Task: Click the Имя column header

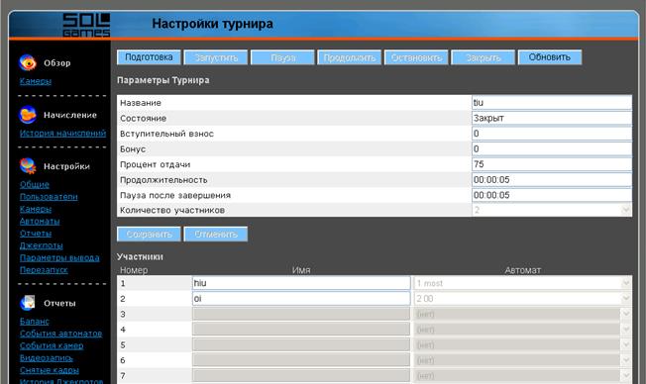Action: click(x=301, y=270)
